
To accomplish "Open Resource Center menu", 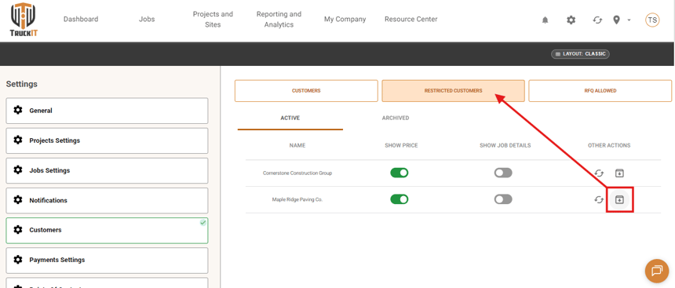I will tap(411, 19).
